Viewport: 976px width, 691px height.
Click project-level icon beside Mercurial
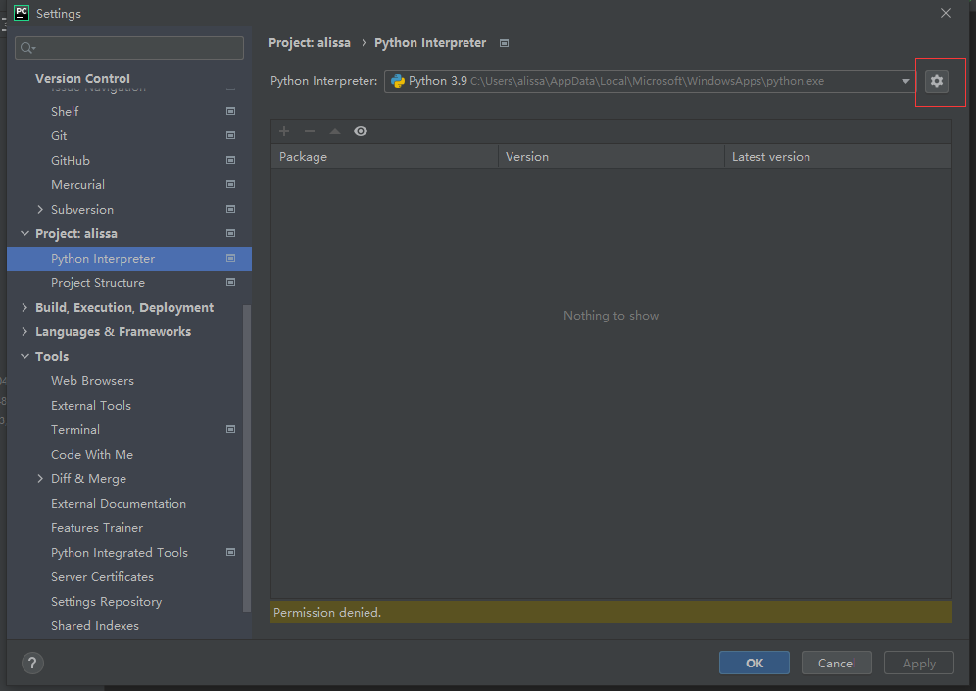click(231, 185)
